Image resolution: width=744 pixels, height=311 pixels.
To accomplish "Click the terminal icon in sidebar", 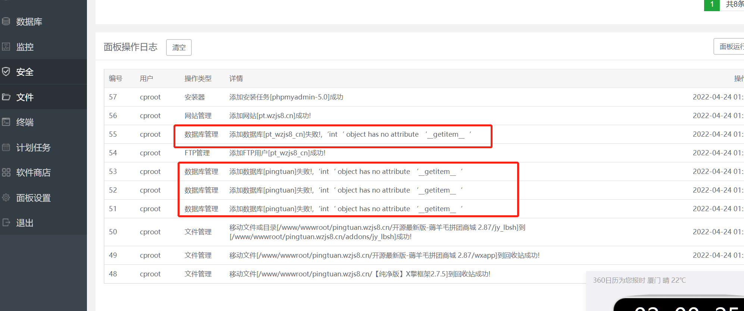I will [x=6, y=122].
